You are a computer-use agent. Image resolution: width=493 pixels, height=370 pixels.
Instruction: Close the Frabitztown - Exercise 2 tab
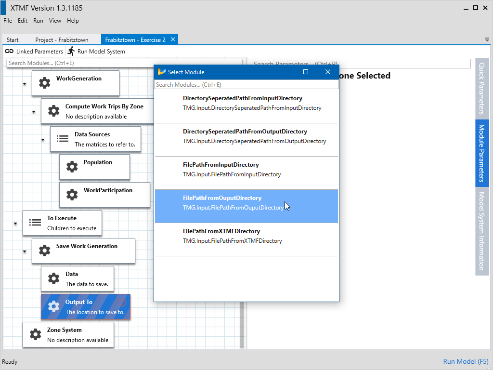(x=173, y=40)
